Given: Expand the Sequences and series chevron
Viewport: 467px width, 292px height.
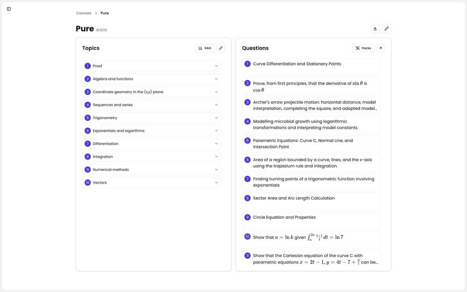Looking at the screenshot, I should point(216,105).
